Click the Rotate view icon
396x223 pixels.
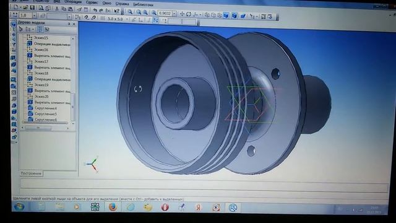coord(188,14)
